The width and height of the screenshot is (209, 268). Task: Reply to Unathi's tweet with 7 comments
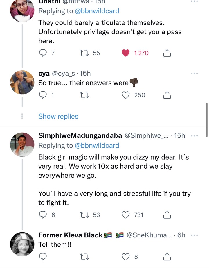point(43,53)
